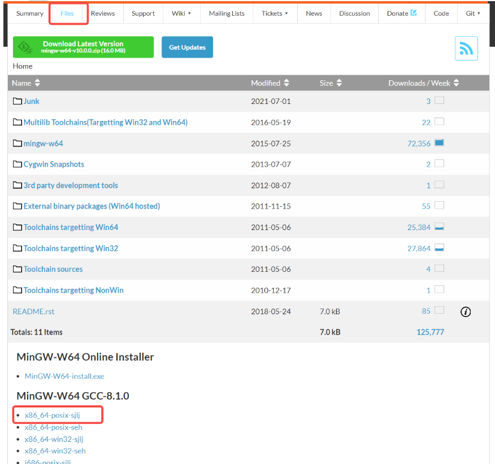This screenshot has height=464, width=495.
Task: Select the News tab
Action: pos(314,14)
